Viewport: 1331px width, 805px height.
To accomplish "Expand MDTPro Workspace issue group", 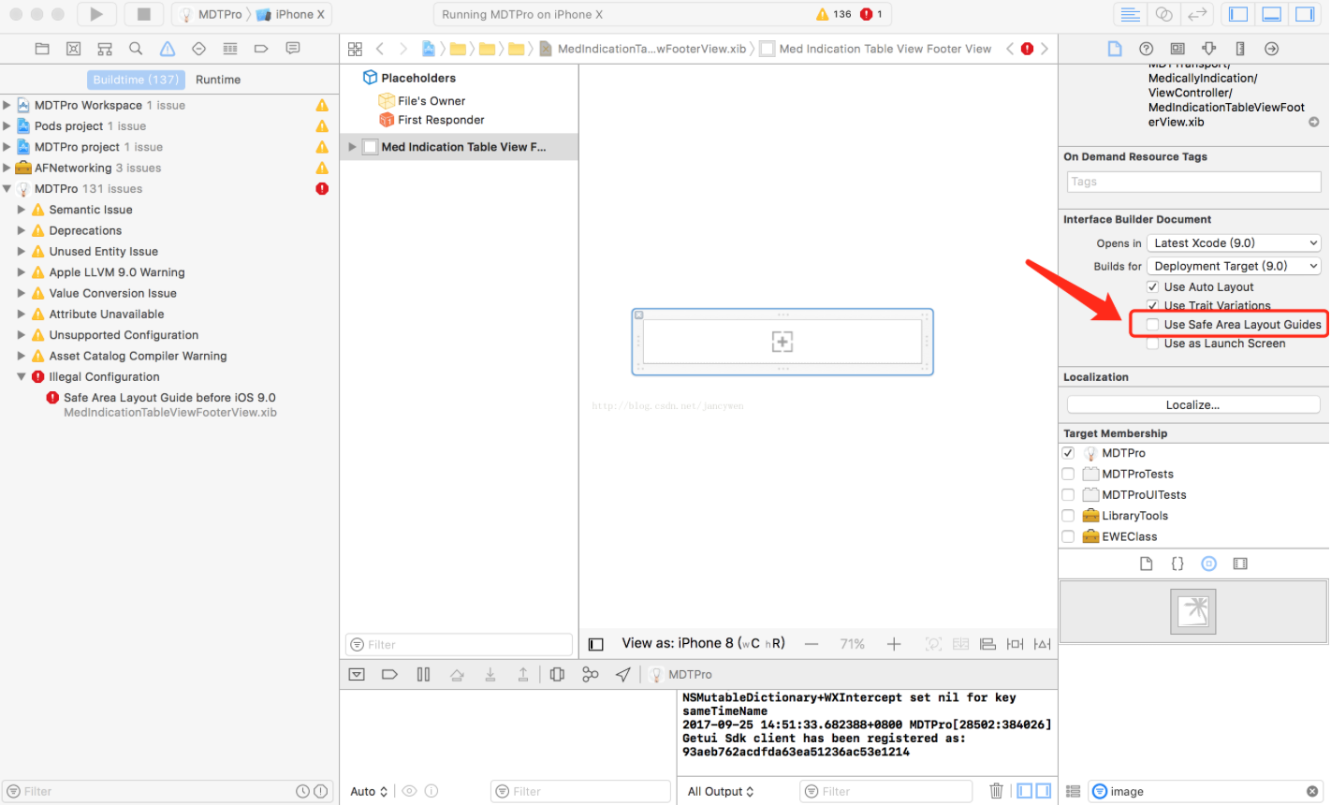I will click(x=7, y=106).
